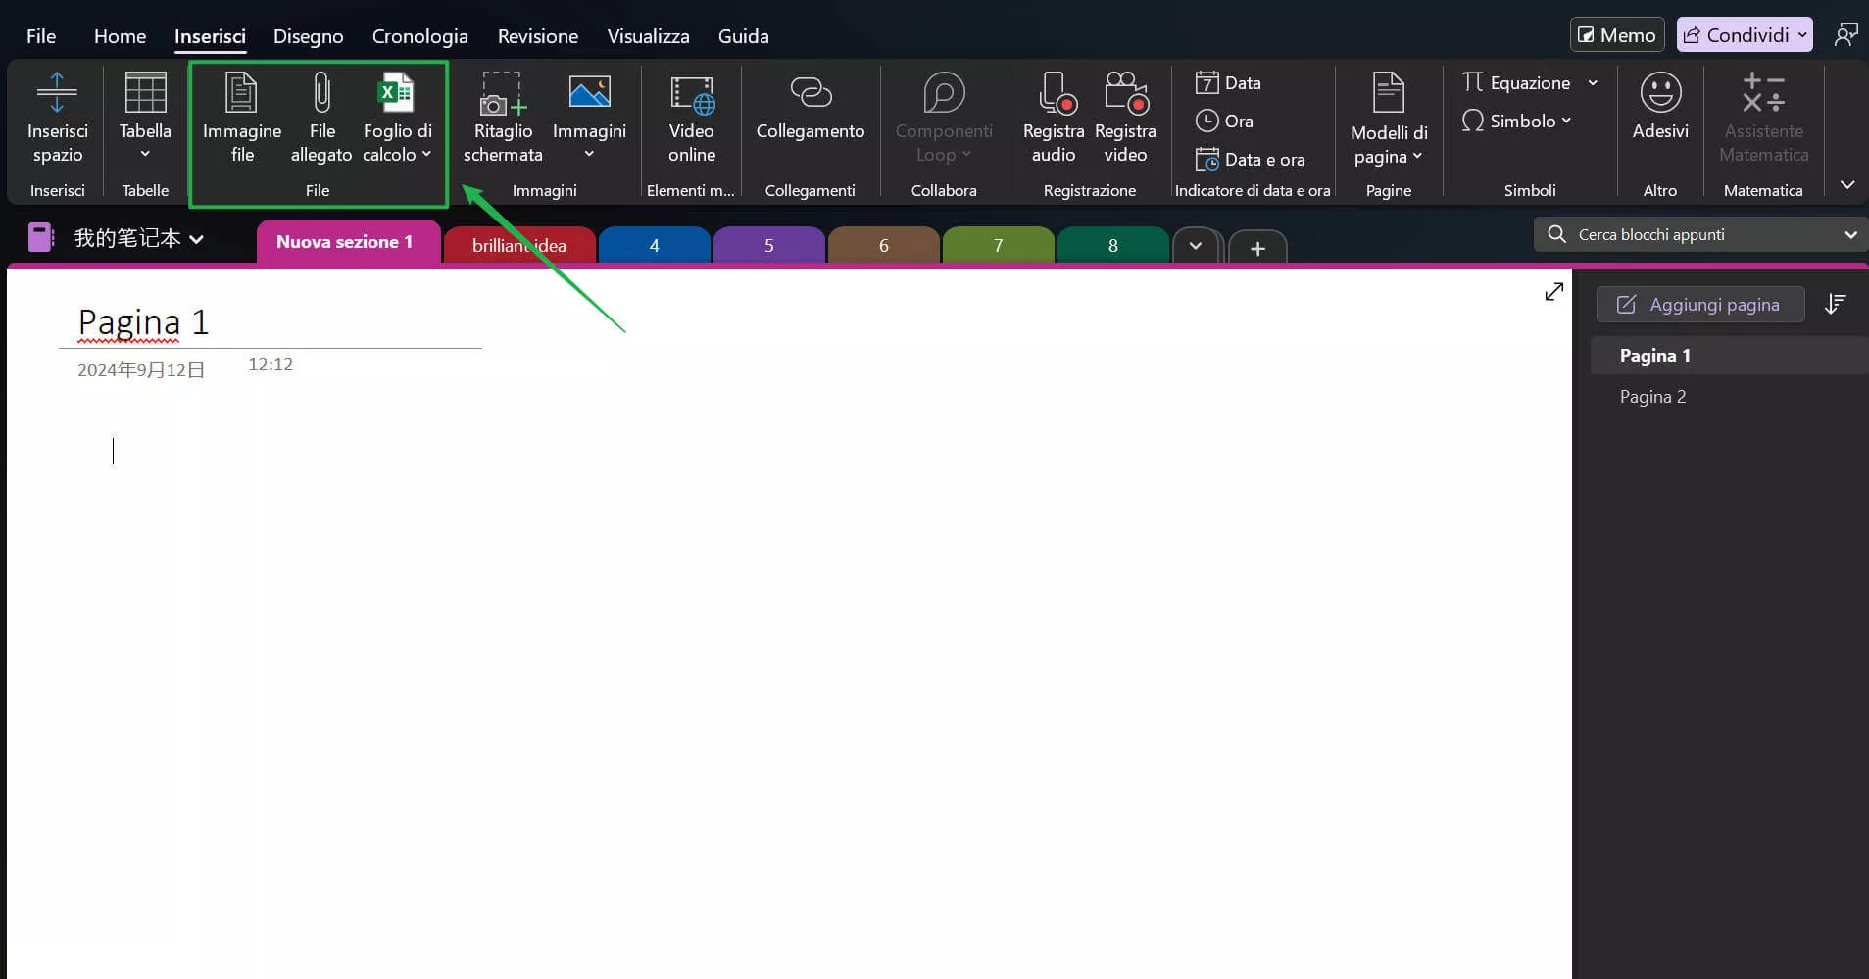The width and height of the screenshot is (1869, 979).
Task: Click the Pagina 1 page title
Action: pyautogui.click(x=143, y=322)
